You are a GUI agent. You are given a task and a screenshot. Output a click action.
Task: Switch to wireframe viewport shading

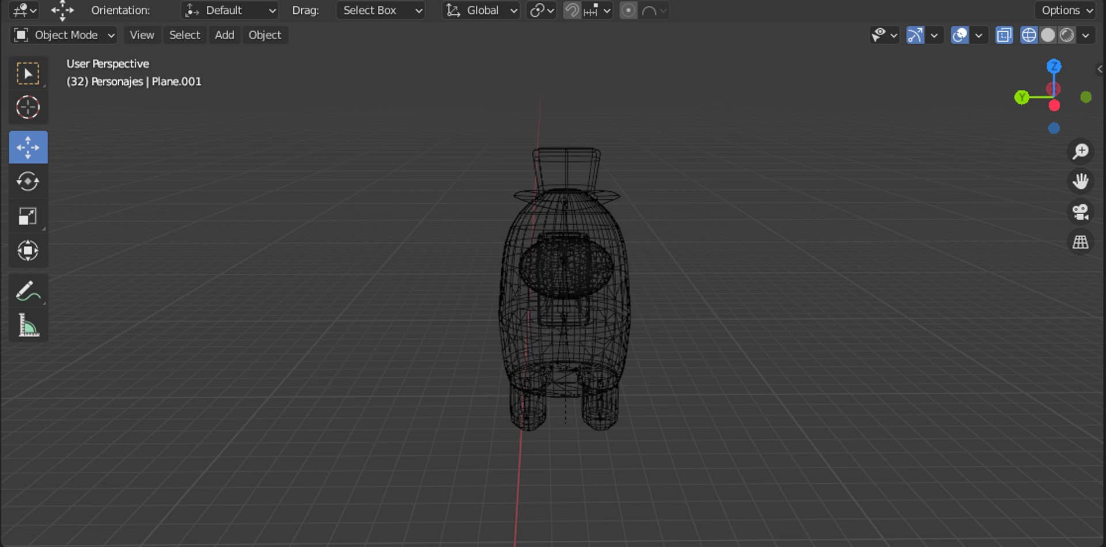tap(1029, 35)
